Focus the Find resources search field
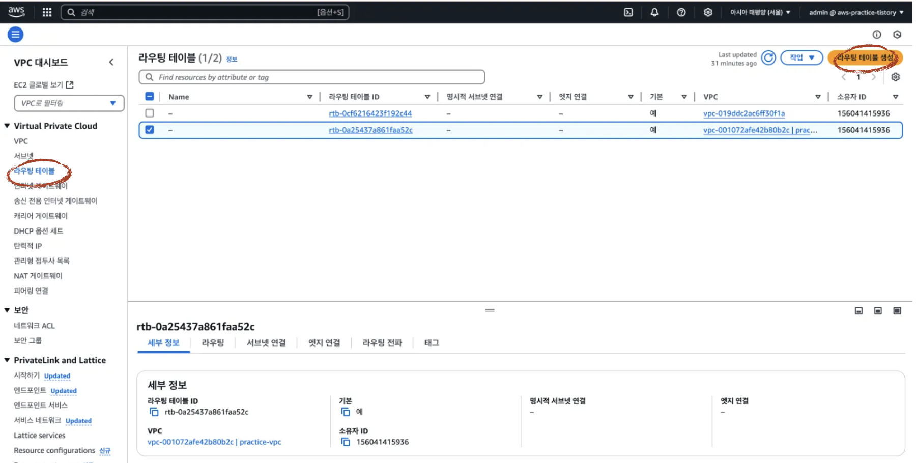This screenshot has width=917, height=463. tap(311, 77)
